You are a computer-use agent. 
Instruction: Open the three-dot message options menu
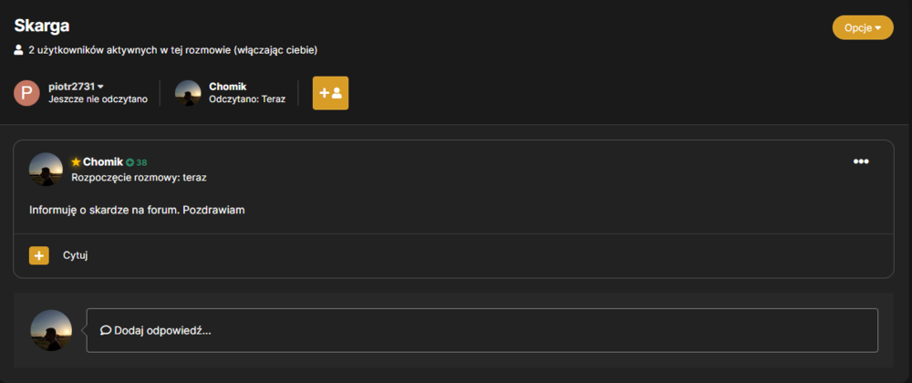click(x=861, y=161)
